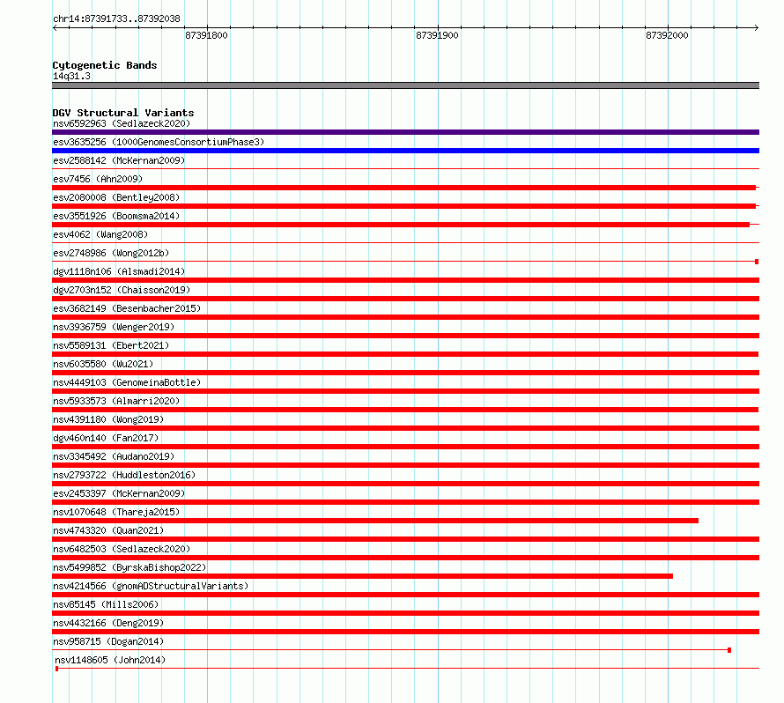The width and height of the screenshot is (784, 703).
Task: Open dgv1118n106 (Alsmadi2014) variant
Action: coord(119,271)
